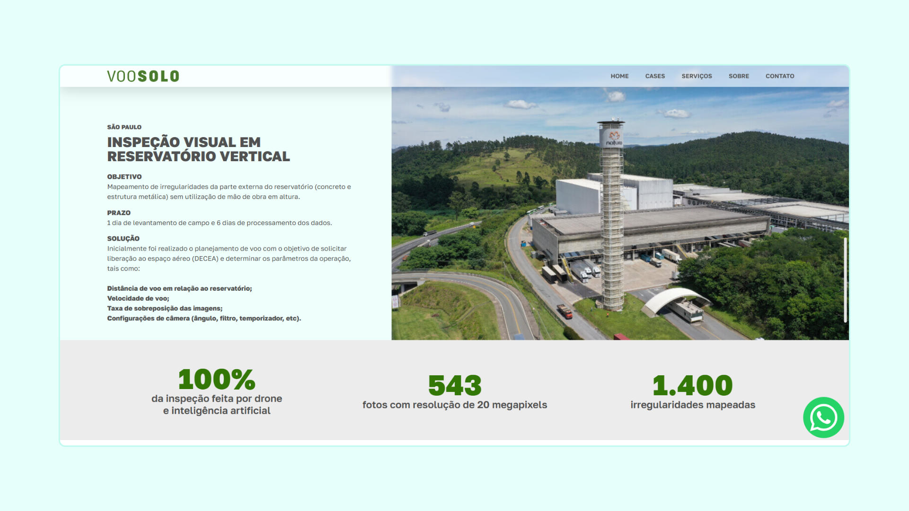
Task: Click the vertical scrollbar on the image
Action: point(845,280)
